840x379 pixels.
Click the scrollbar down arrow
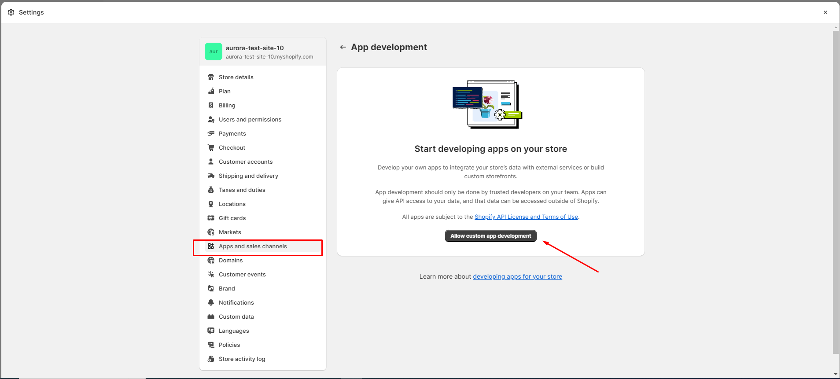pos(836,375)
